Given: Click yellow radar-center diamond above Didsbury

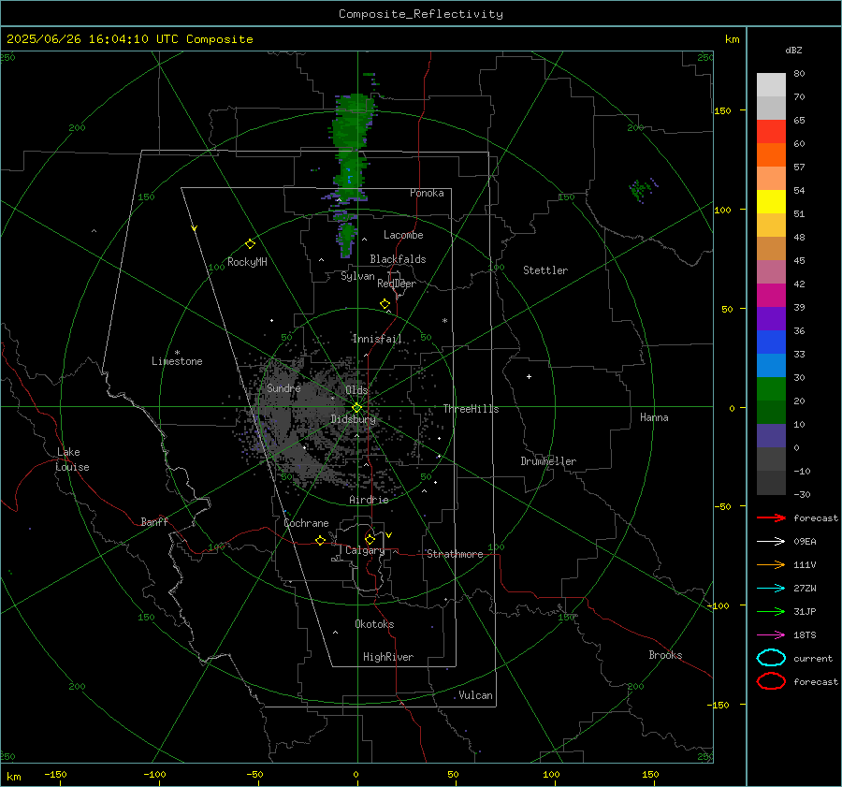Looking at the screenshot, I should [x=357, y=408].
